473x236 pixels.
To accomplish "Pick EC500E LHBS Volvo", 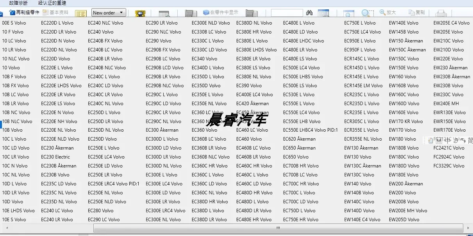I will click(x=303, y=77).
